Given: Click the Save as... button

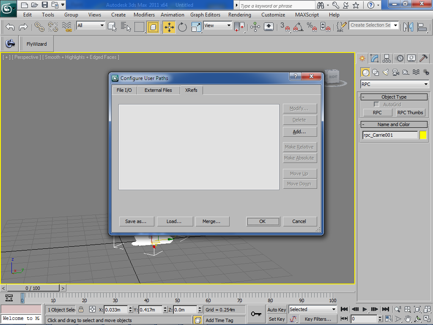Looking at the screenshot, I should [137, 221].
